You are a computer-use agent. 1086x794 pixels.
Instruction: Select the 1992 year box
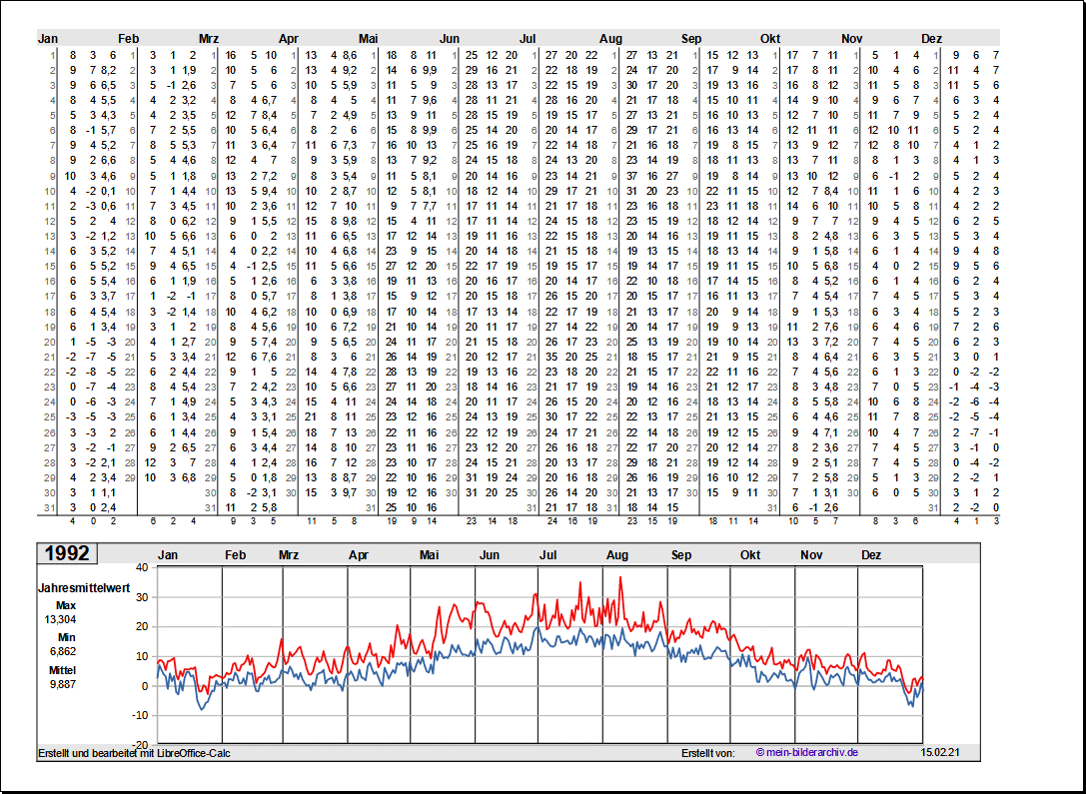click(x=67, y=553)
